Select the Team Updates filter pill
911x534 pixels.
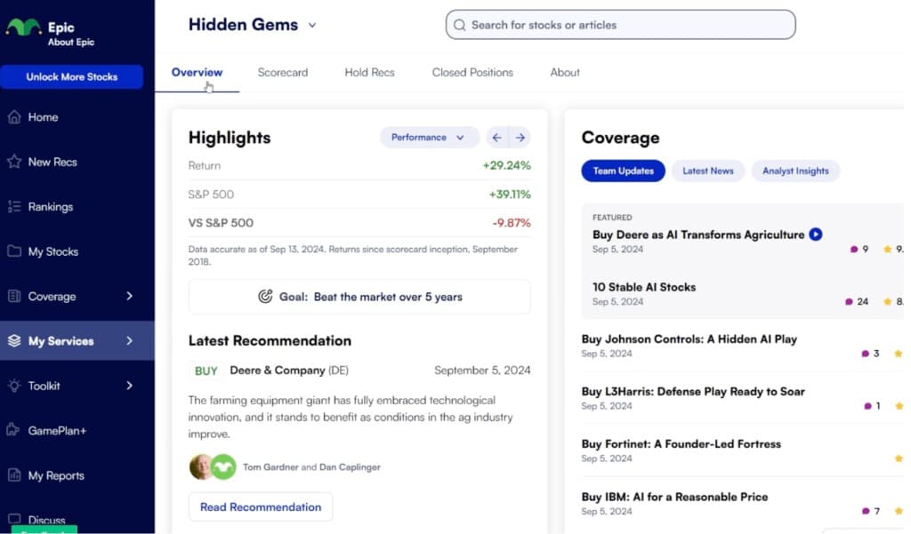623,171
